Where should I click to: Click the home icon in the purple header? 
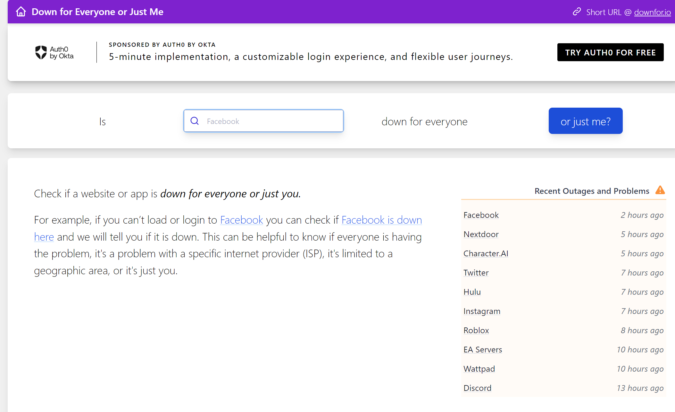point(21,12)
